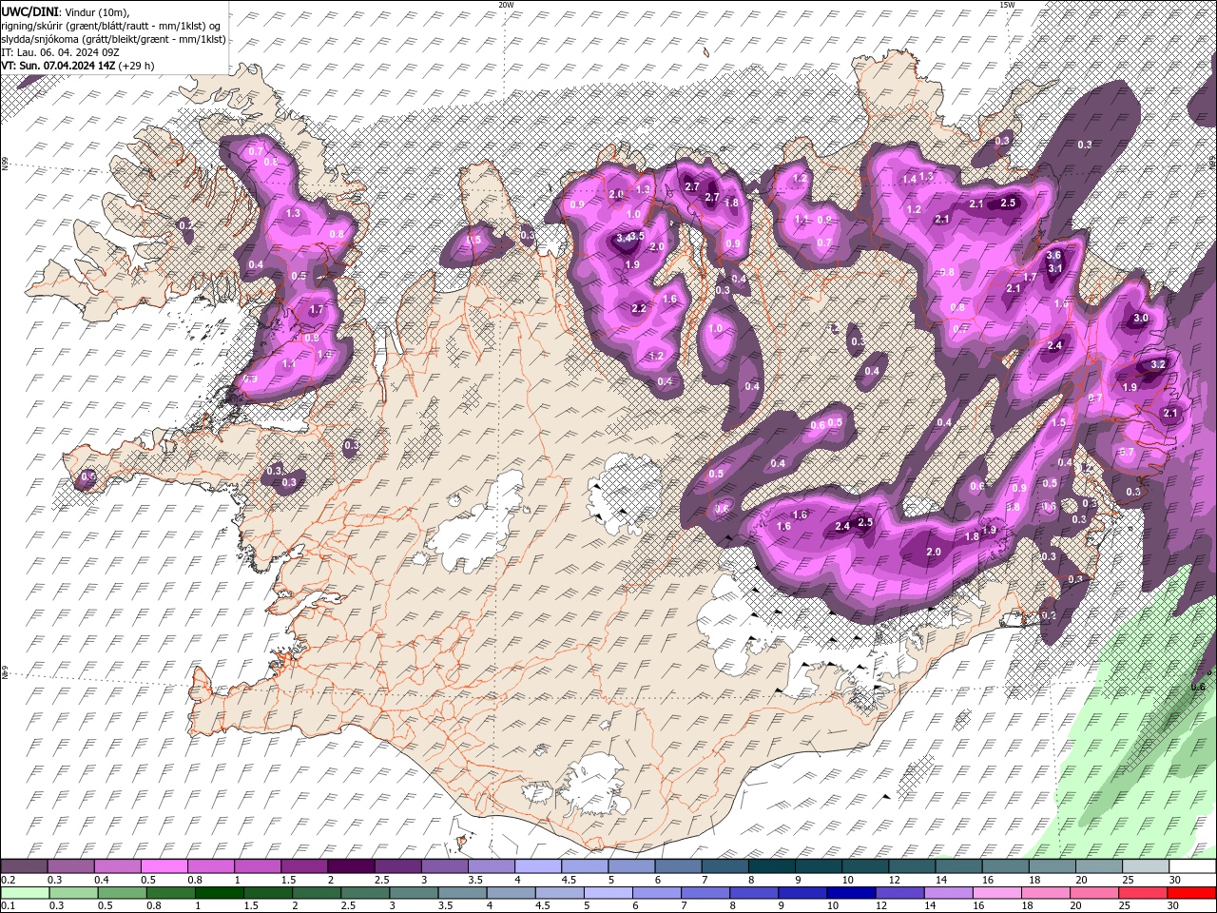The width and height of the screenshot is (1217, 913).
Task: Click the '2.5' value right of '2.1' in northeast
Action: [x=1009, y=203]
